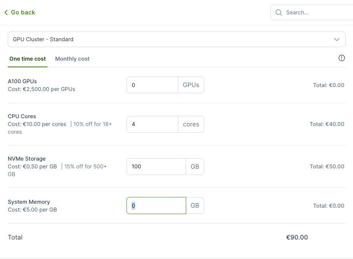Viewport: 353px width, 259px height.
Task: Click the cores unit suffix box
Action: [191, 124]
